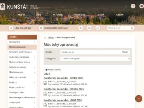Open the MĚSTO main menu item
The height and width of the screenshot is (108, 144).
point(21,15)
